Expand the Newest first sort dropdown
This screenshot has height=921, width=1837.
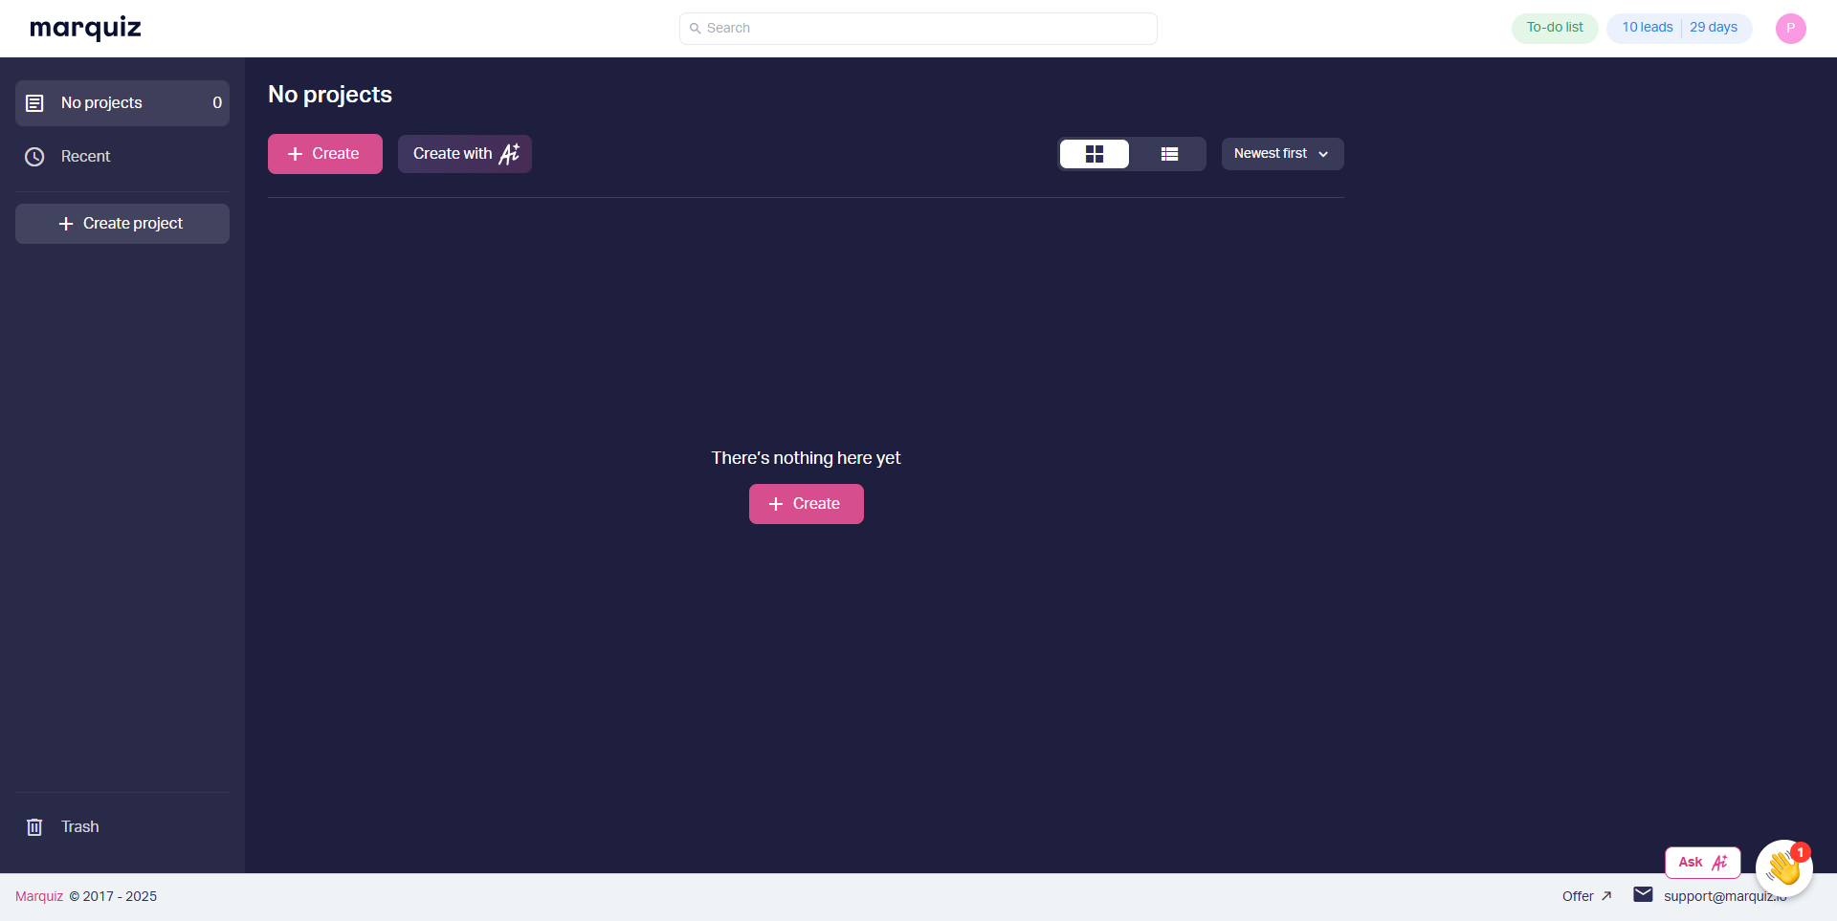coord(1282,154)
